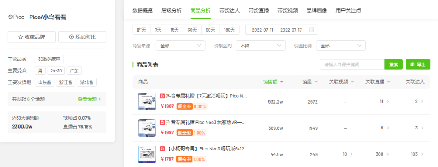Click the sort arrow next to 销量
Screen dimensions: 438x167
point(316,82)
